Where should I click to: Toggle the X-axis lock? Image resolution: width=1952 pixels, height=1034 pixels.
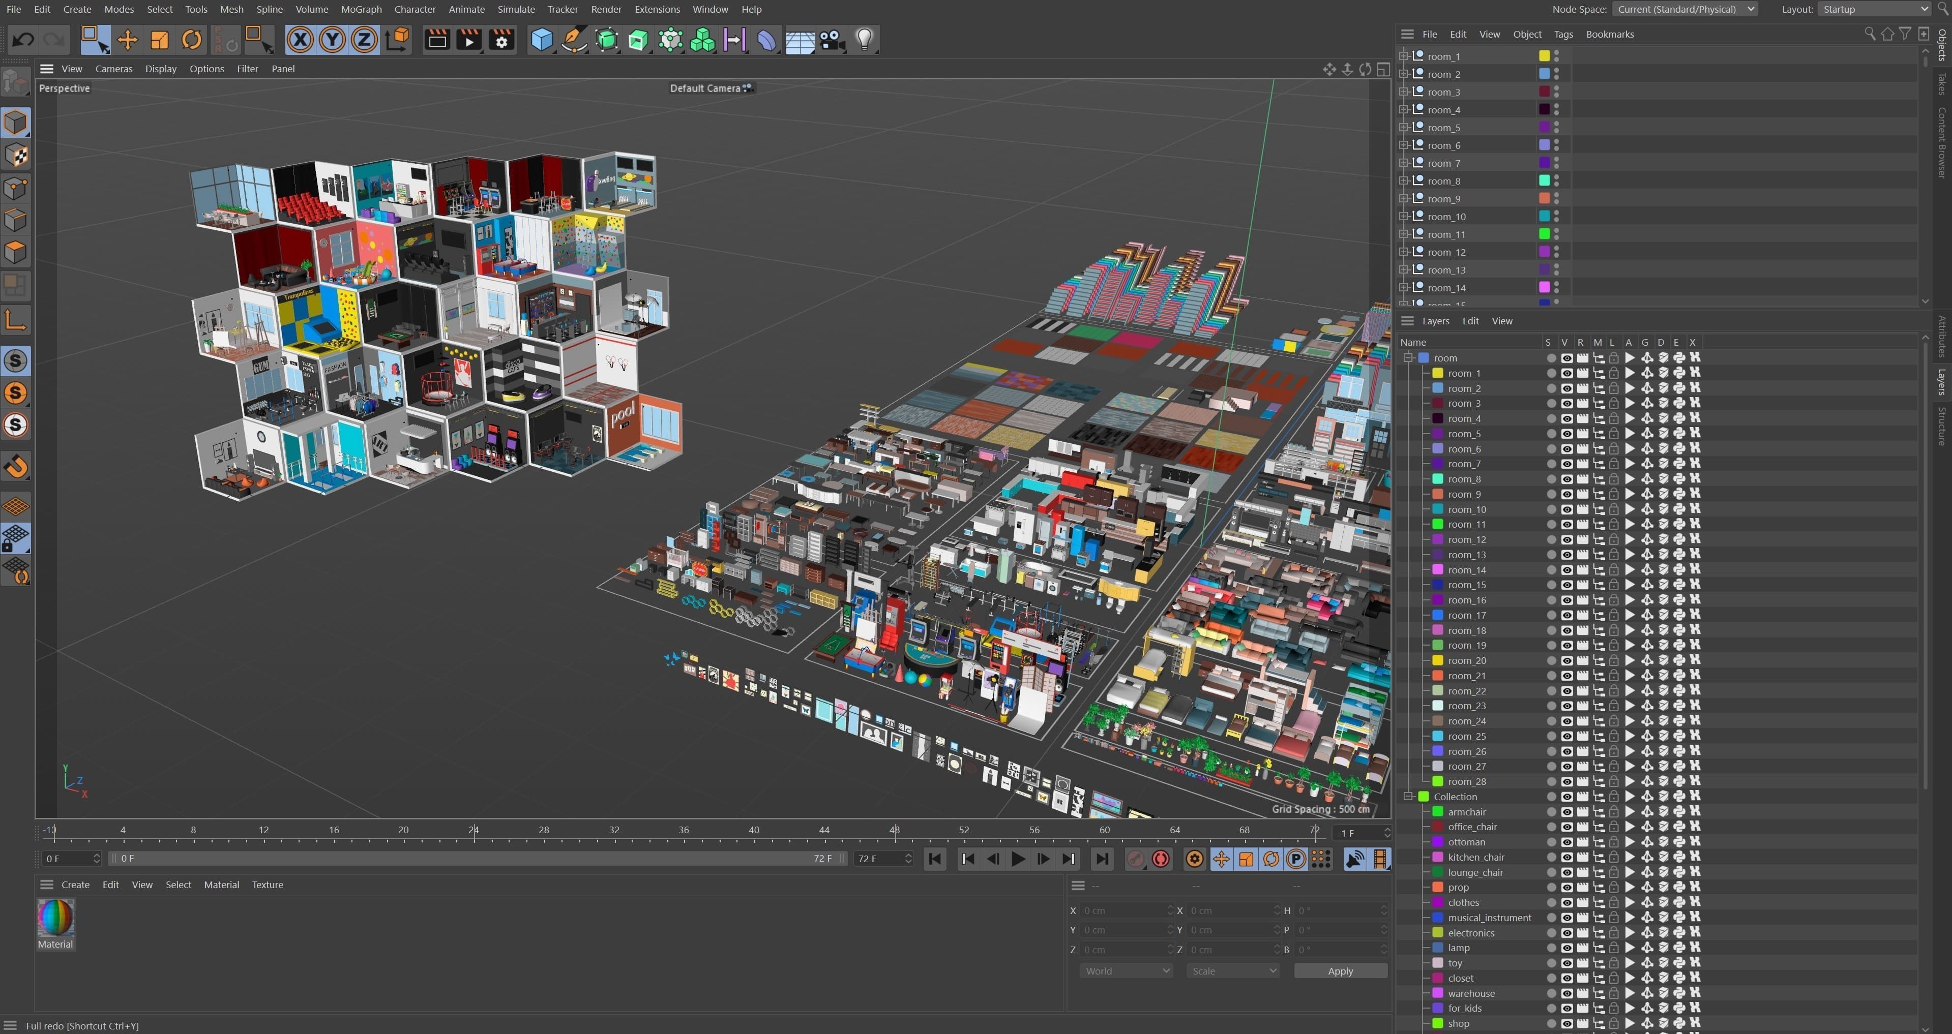(x=300, y=39)
